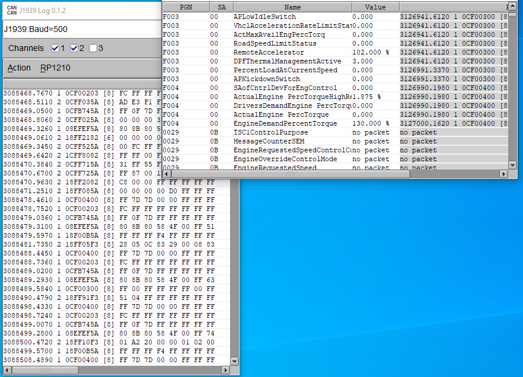This screenshot has width=523, height=377.
Task: Click the right arrow of the log panel horizontal scrollbar
Action: [226, 370]
